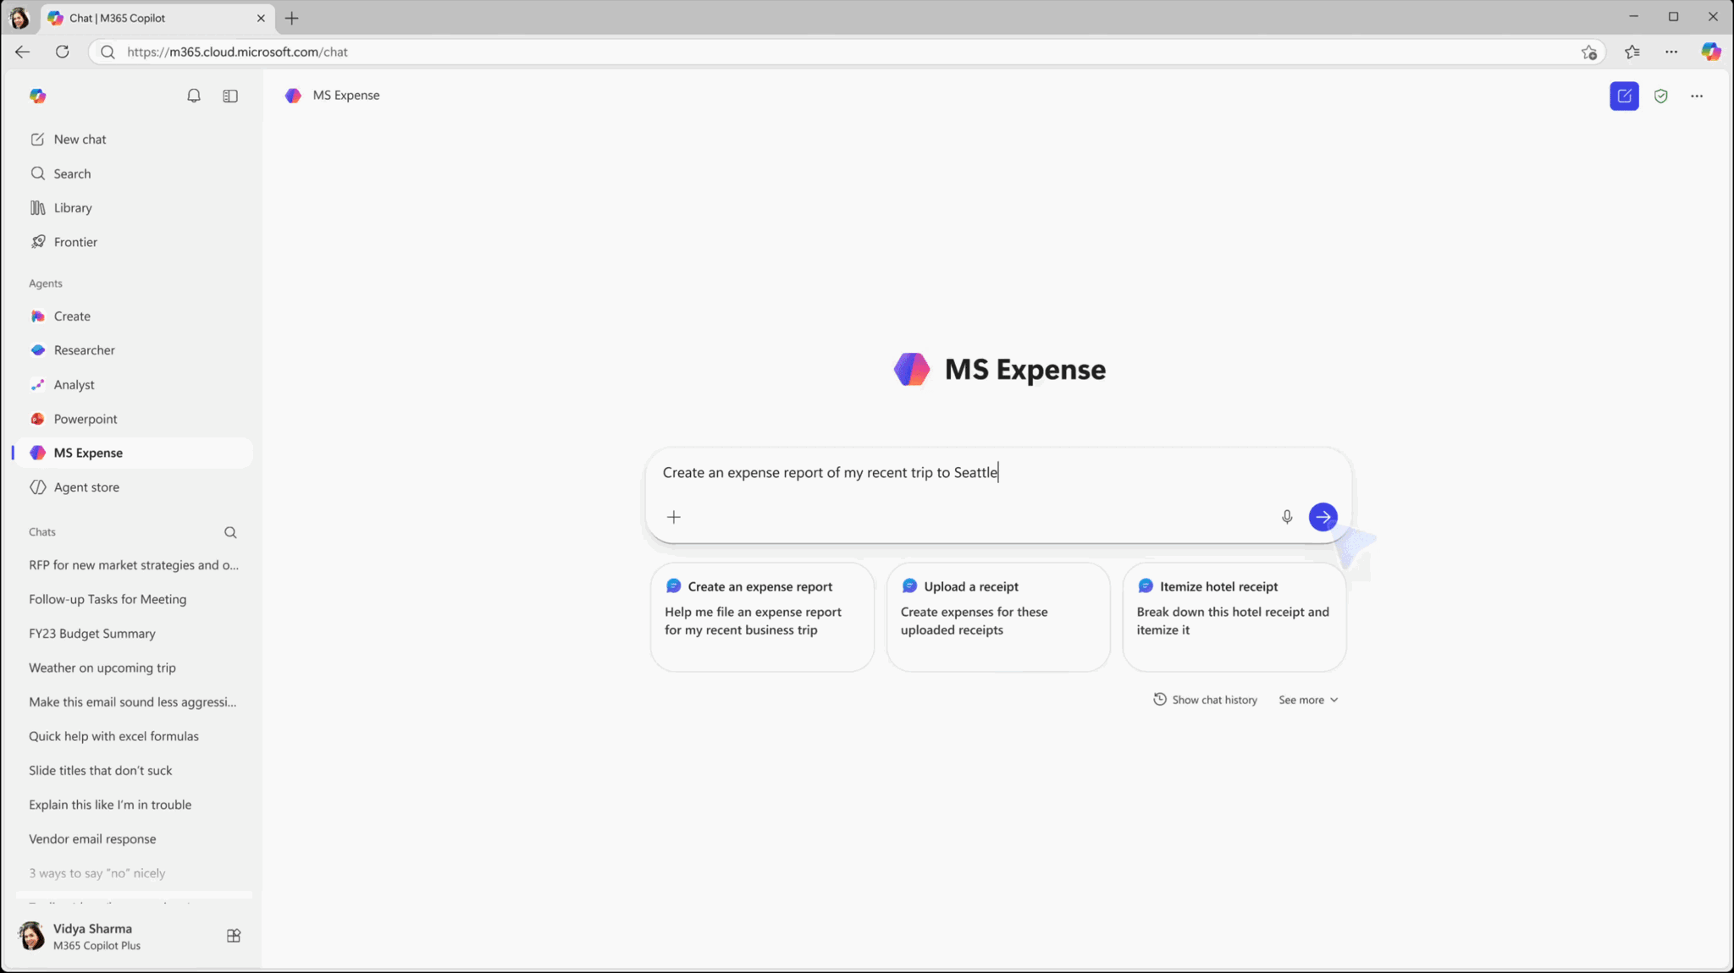
Task: Select Agent store in sidebar
Action: pyautogui.click(x=86, y=487)
